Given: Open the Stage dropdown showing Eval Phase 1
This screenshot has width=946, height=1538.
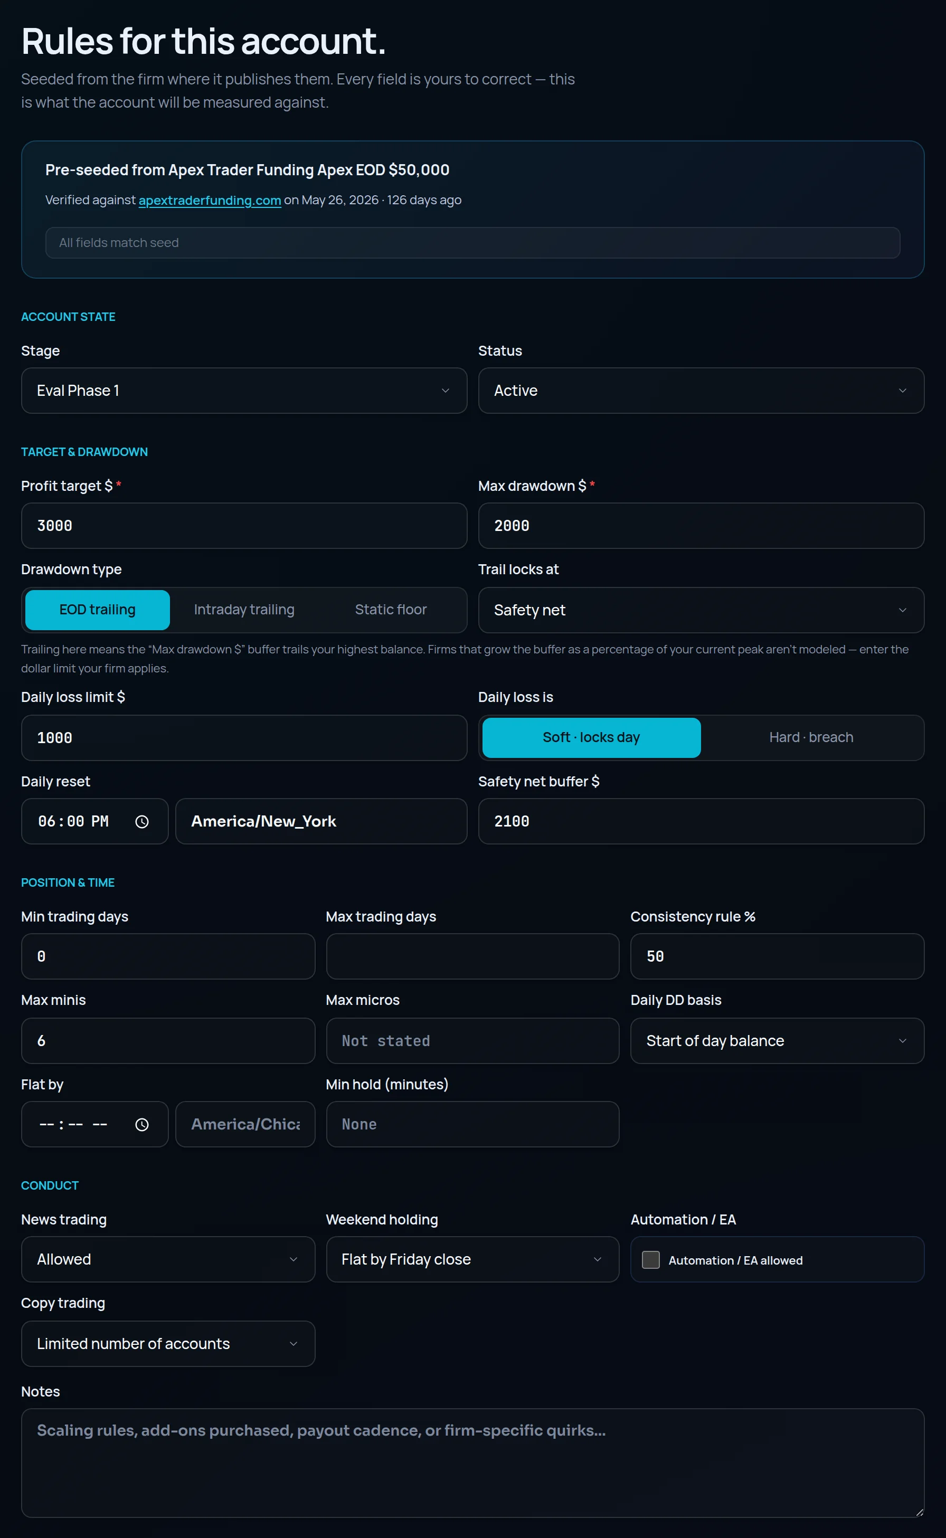Looking at the screenshot, I should coord(244,390).
